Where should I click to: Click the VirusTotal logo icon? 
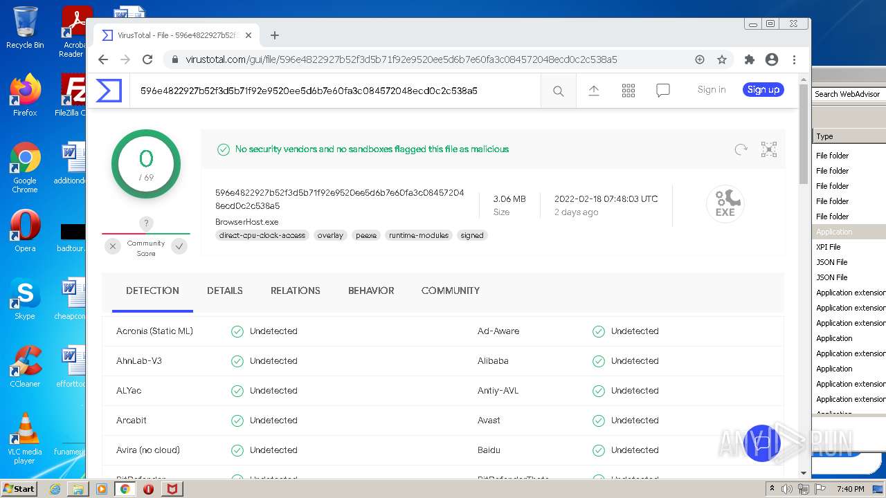(x=109, y=91)
